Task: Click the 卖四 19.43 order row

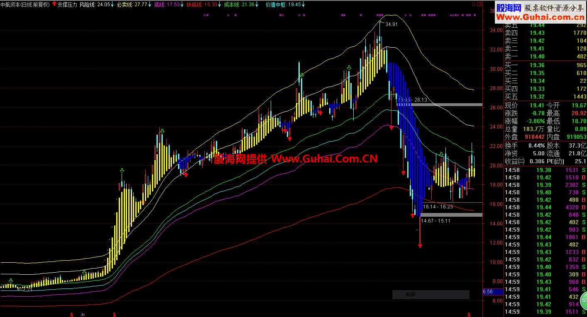Action: pyautogui.click(x=545, y=33)
